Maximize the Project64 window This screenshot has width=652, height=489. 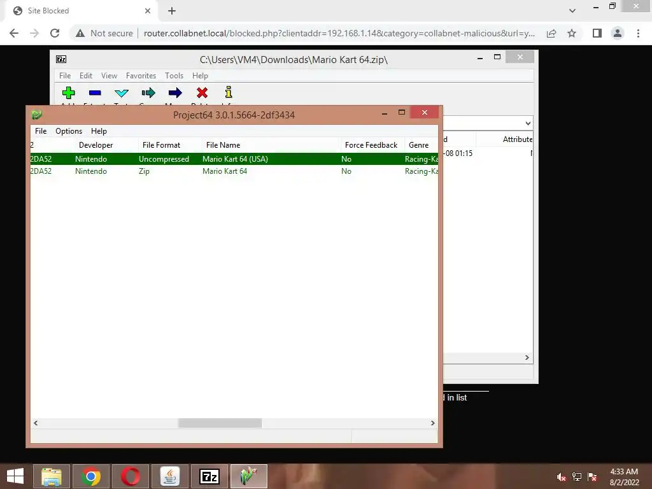click(401, 112)
